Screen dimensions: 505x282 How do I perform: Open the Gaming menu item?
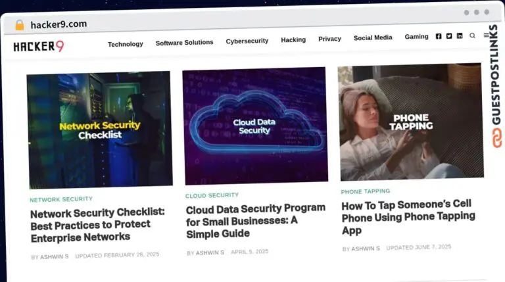416,37
